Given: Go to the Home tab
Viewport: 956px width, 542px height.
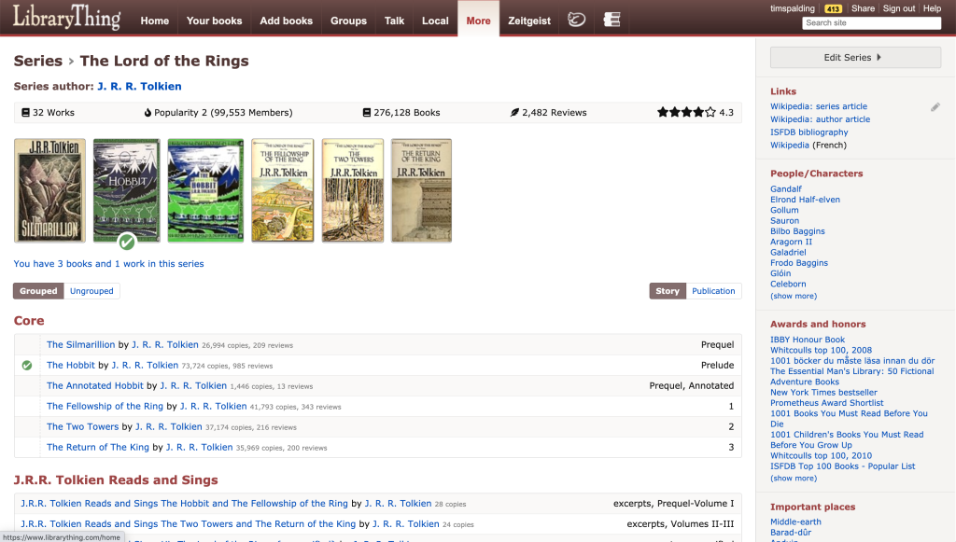Looking at the screenshot, I should pos(155,21).
